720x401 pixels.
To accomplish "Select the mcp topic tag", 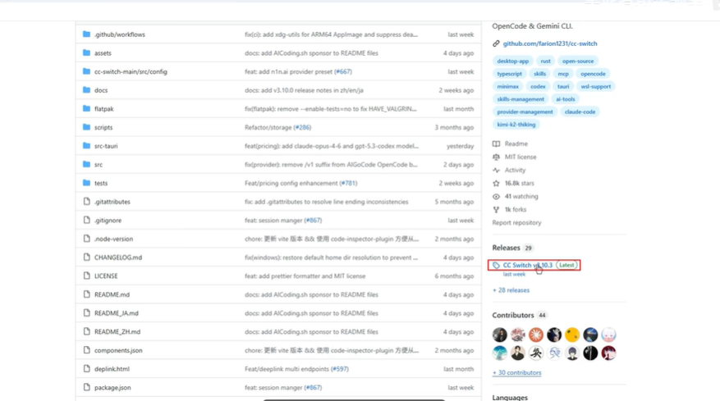I will coord(563,74).
